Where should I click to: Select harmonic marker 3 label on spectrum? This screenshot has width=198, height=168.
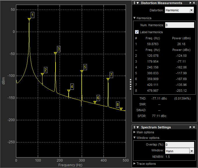tap(58, 49)
